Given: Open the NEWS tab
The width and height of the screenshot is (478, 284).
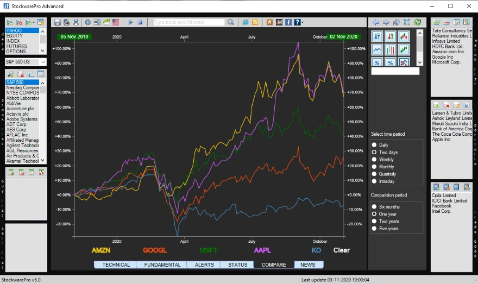Looking at the screenshot, I should click(308, 265).
